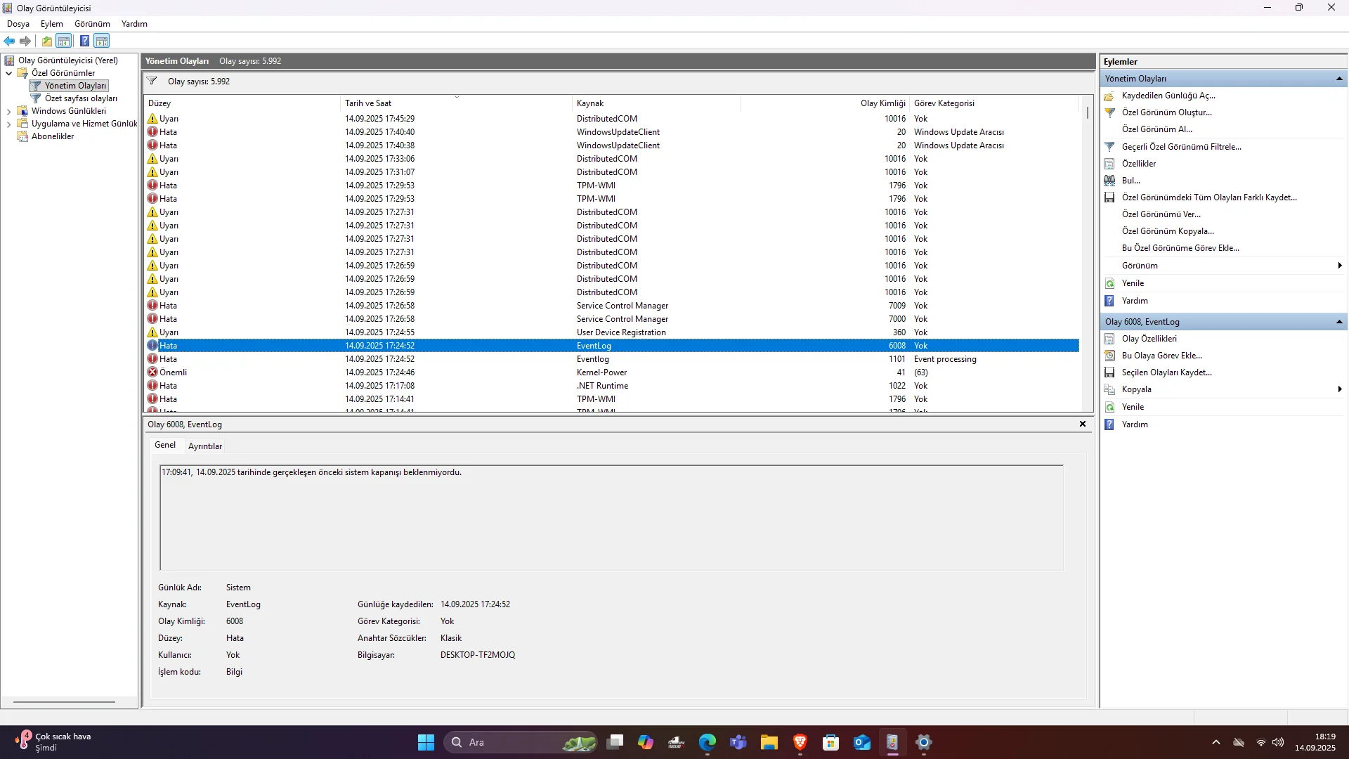Screen dimensions: 1349x759
Task: Close the event preview pane
Action: coord(1082,424)
